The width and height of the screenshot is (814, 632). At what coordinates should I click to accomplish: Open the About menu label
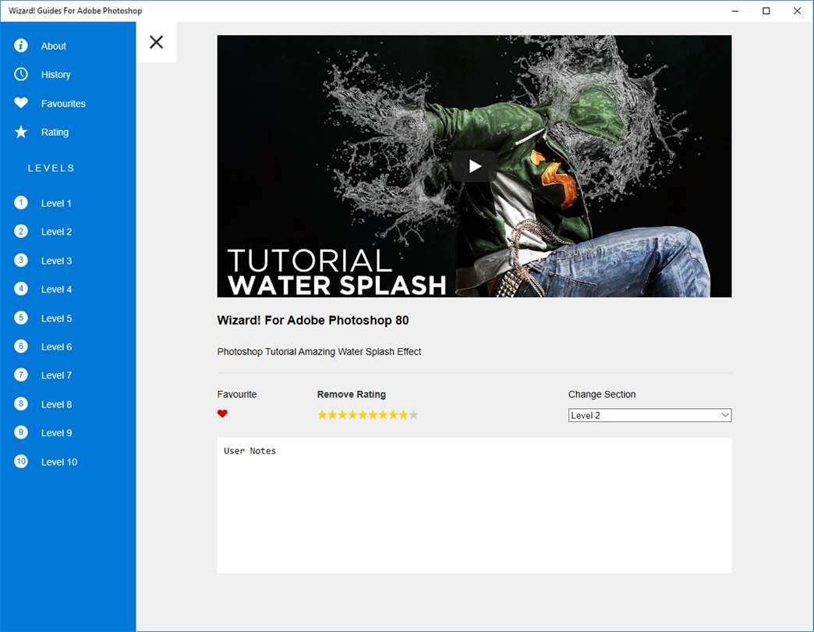point(54,46)
